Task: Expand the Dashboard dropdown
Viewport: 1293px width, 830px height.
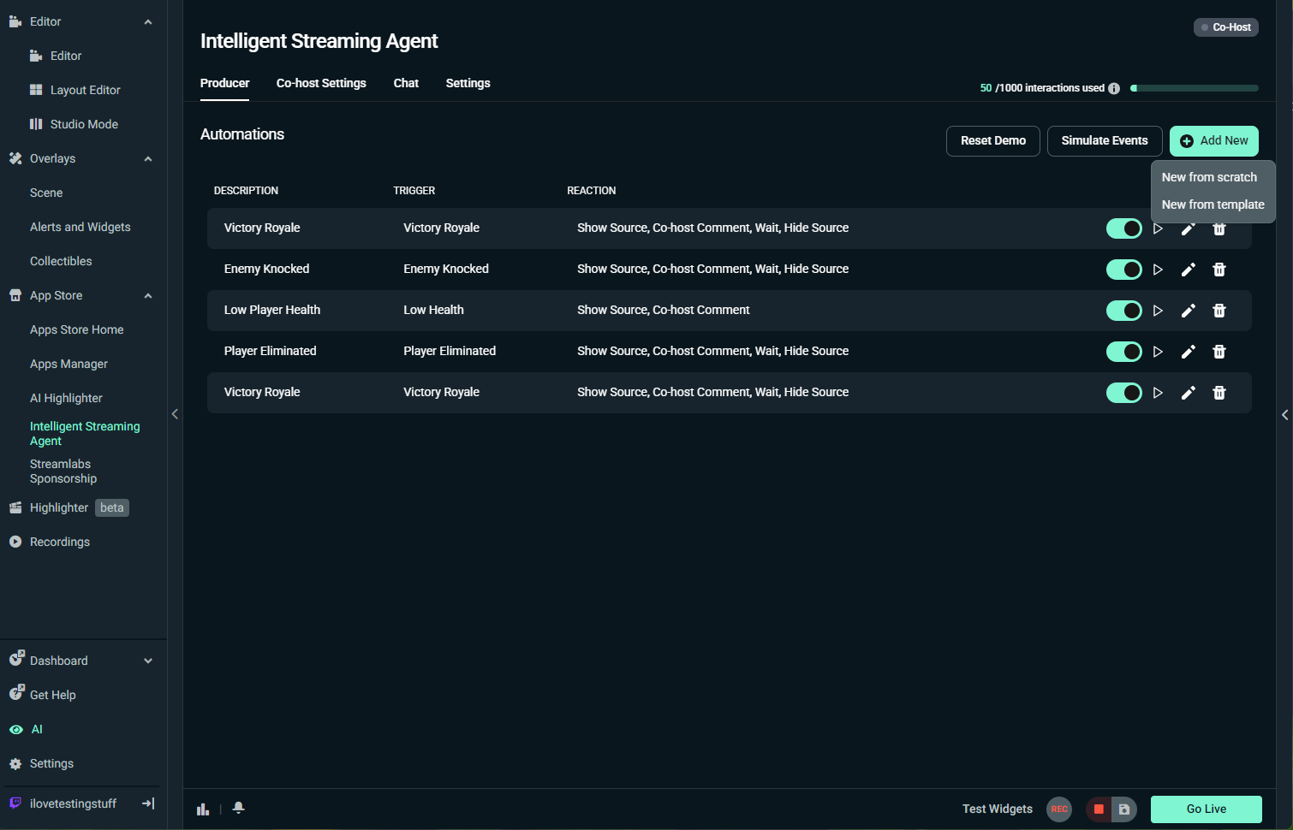Action: 147,660
